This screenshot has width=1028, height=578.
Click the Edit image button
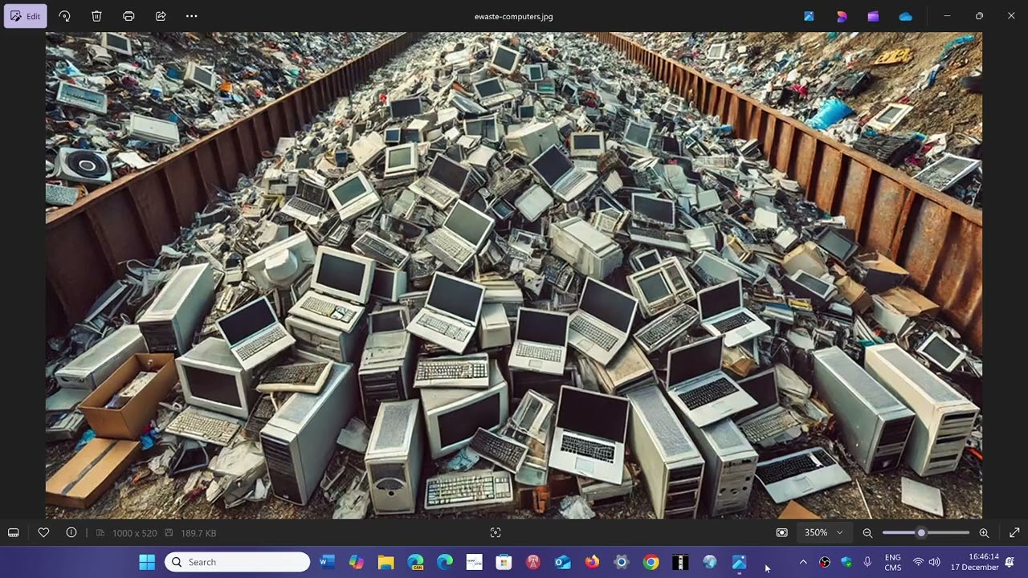[26, 16]
